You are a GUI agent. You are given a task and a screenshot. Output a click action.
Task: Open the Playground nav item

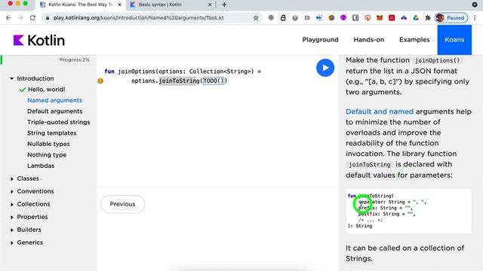320,40
